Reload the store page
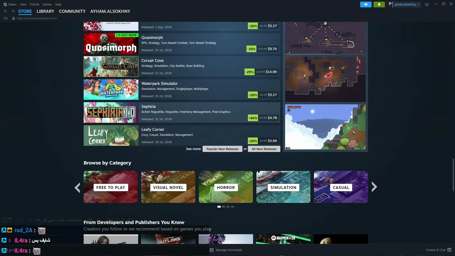The image size is (455, 256). [x=5, y=18]
